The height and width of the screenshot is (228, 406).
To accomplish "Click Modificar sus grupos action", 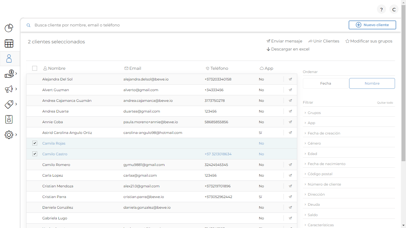I will (x=369, y=41).
